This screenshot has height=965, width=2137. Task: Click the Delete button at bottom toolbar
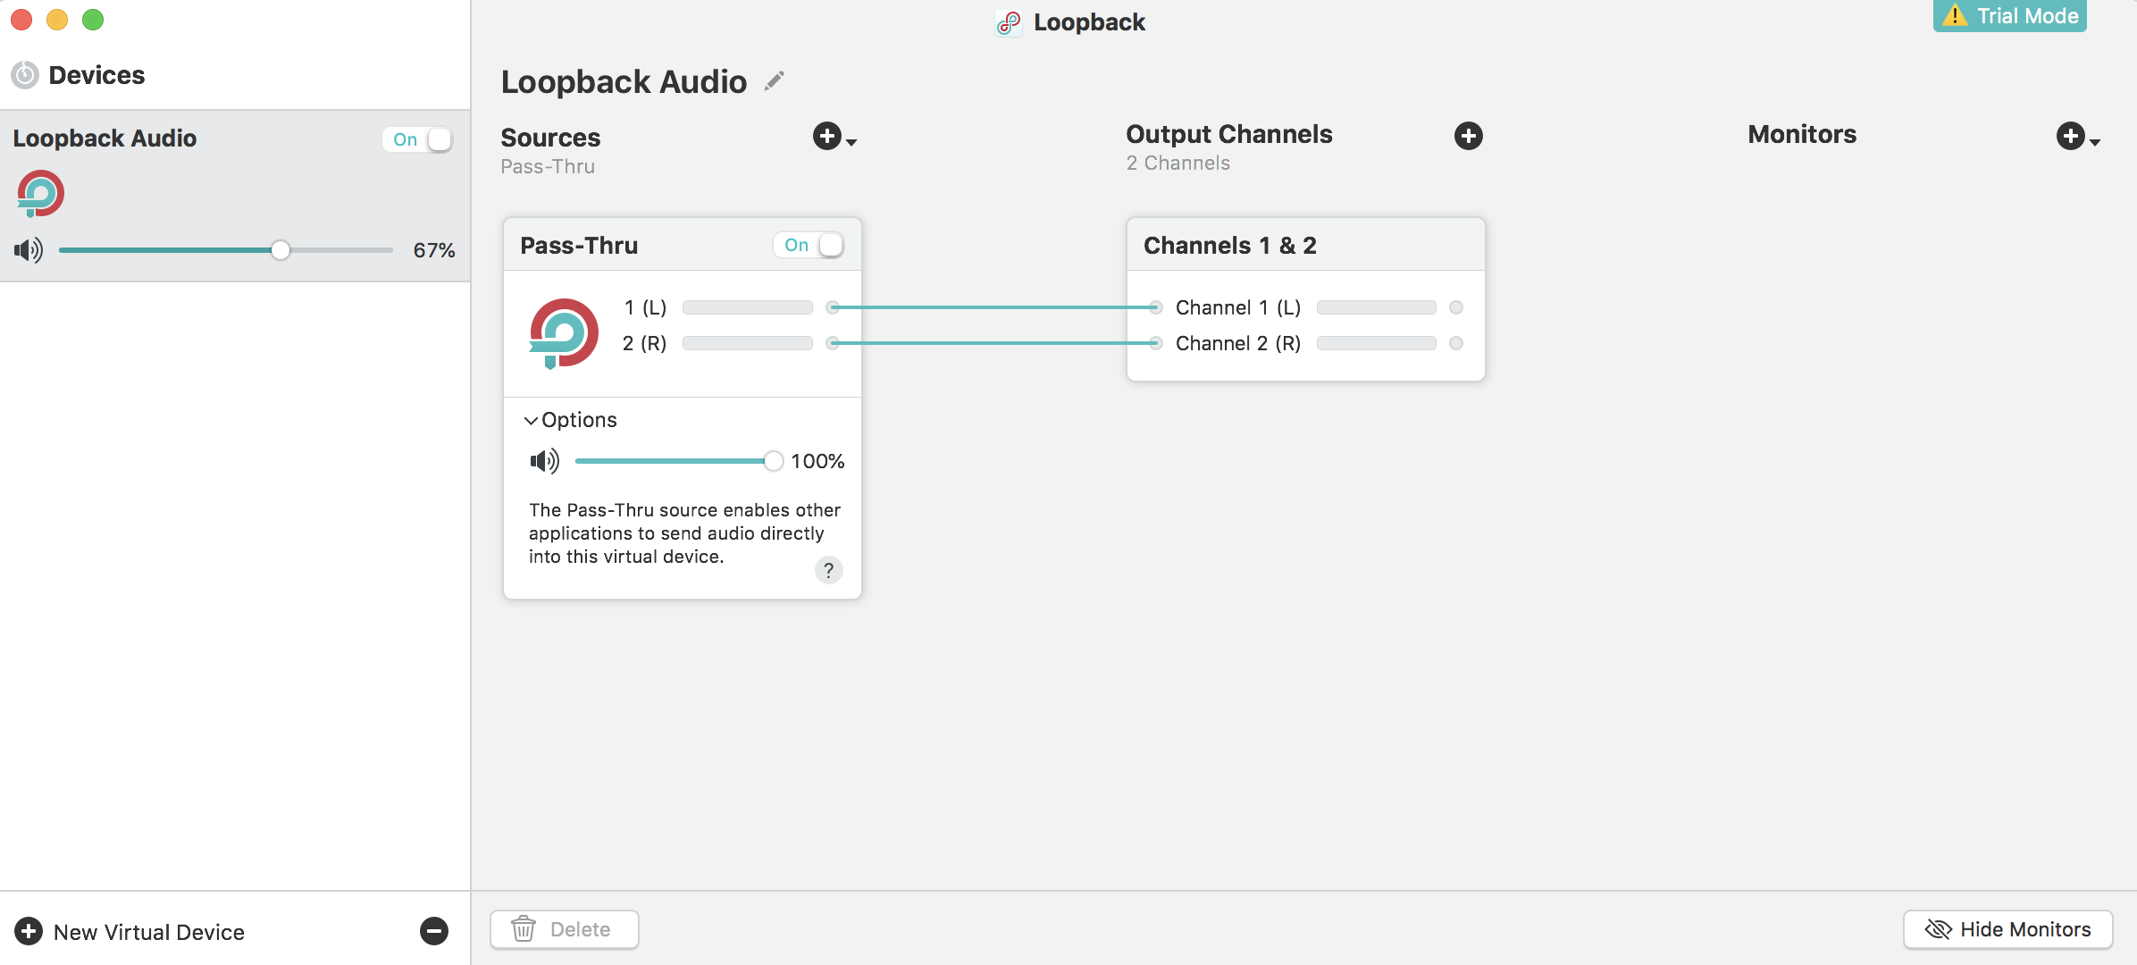(566, 928)
